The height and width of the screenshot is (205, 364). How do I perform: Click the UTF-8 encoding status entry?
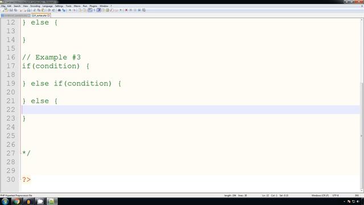336,195
